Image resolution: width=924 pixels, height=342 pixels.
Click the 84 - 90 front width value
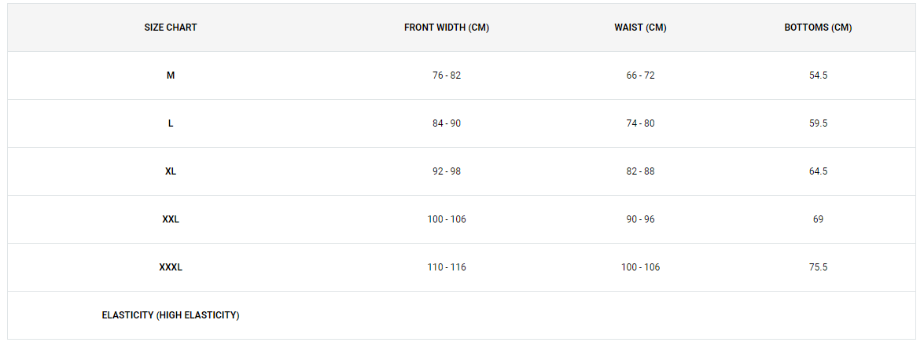447,123
